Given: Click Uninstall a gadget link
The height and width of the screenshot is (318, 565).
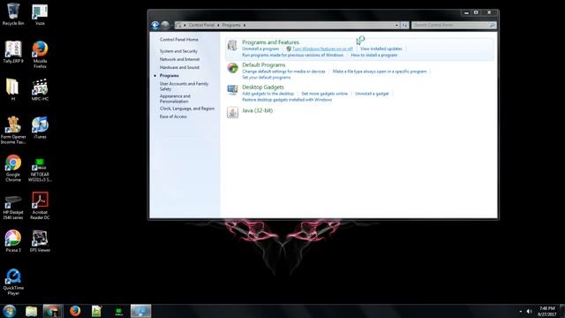Looking at the screenshot, I should (372, 94).
